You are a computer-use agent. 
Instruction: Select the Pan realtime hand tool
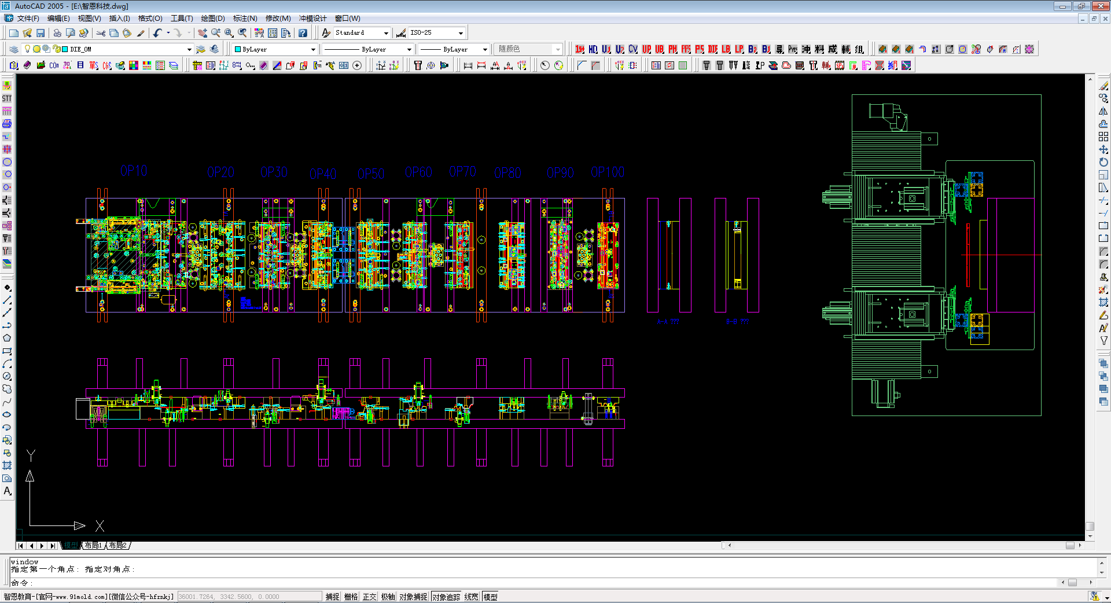click(x=203, y=33)
